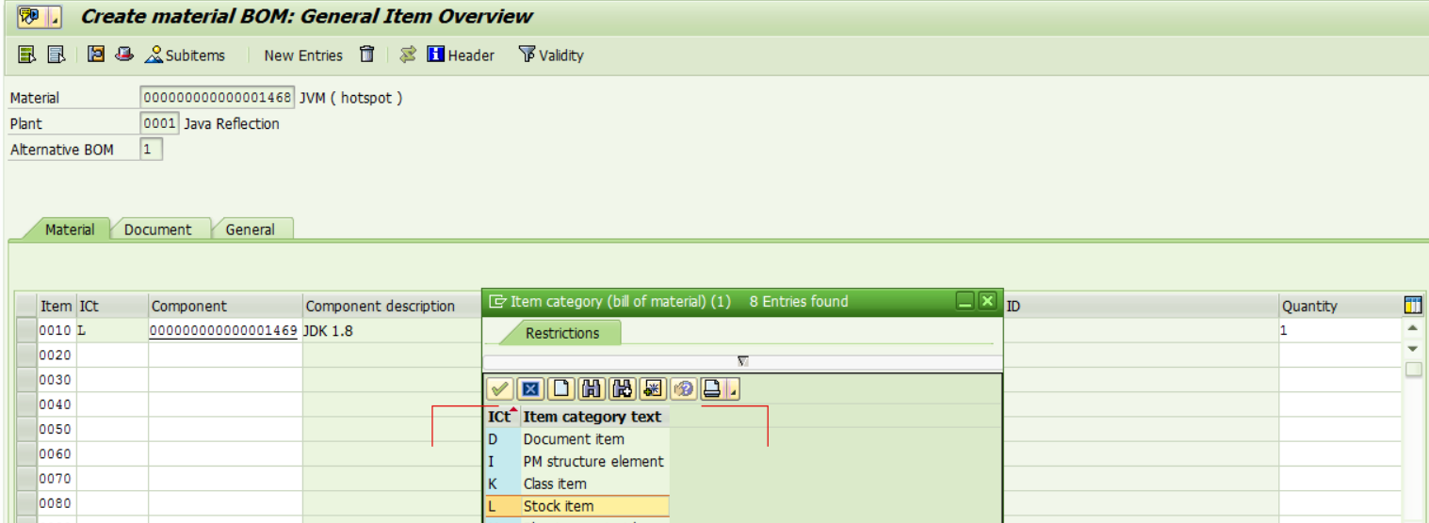This screenshot has height=523, width=1429.
Task: Expand restrictions using the small triangle toggle
Action: pos(742,361)
